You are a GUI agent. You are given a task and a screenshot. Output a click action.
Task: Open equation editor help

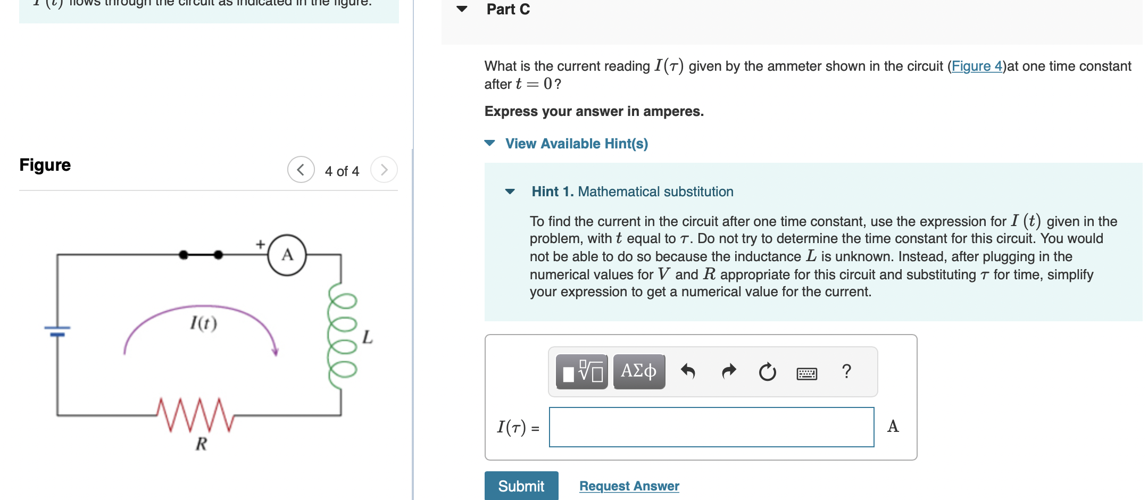point(846,372)
